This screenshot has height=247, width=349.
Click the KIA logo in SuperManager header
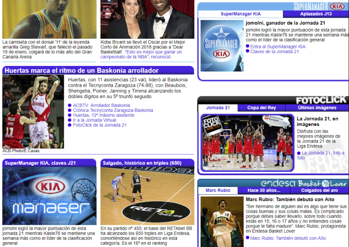coord(337,7)
